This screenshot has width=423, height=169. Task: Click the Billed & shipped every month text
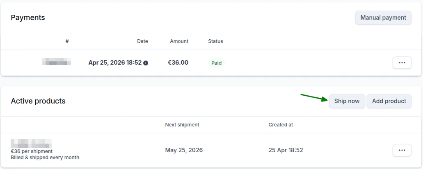[45, 158]
